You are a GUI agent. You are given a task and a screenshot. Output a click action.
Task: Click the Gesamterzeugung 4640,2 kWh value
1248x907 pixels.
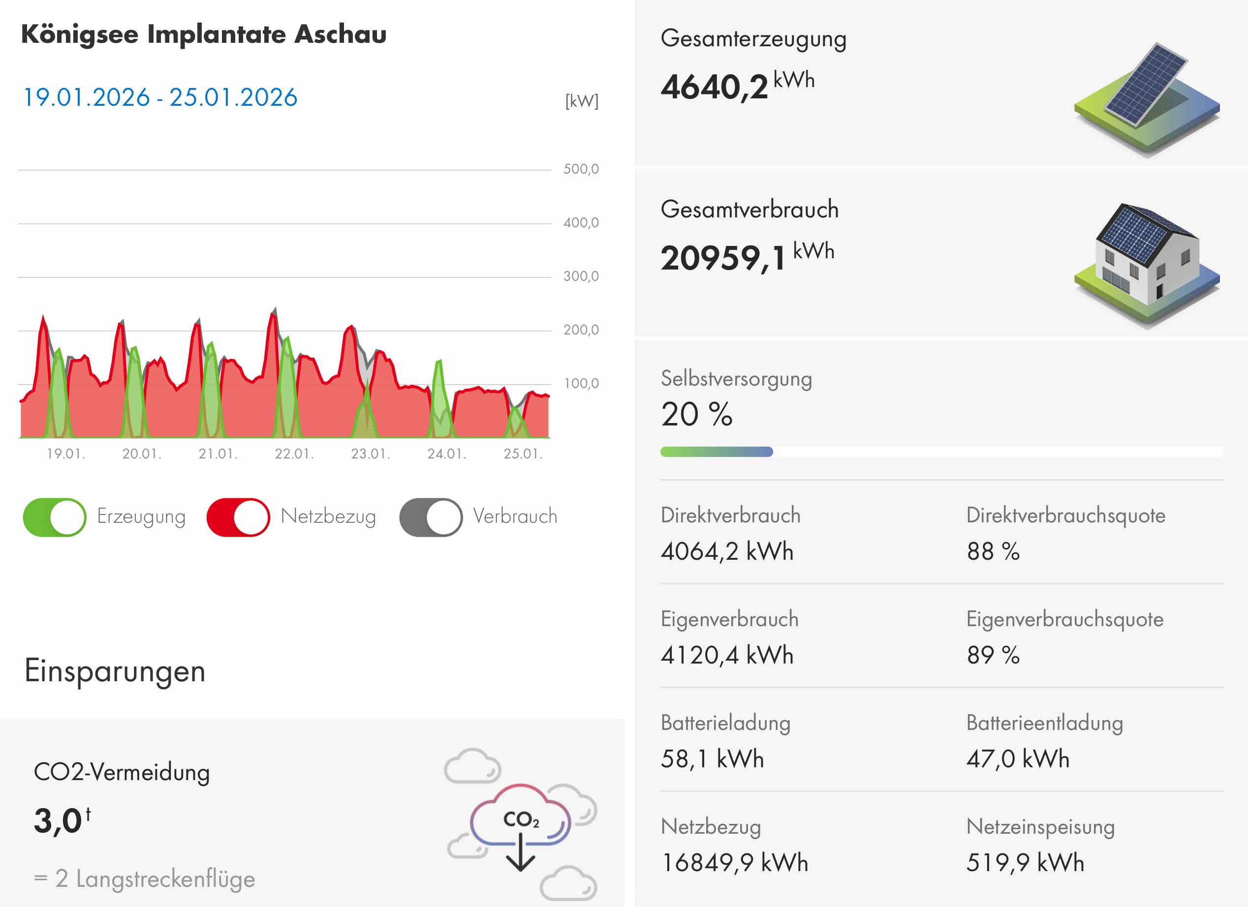[737, 86]
